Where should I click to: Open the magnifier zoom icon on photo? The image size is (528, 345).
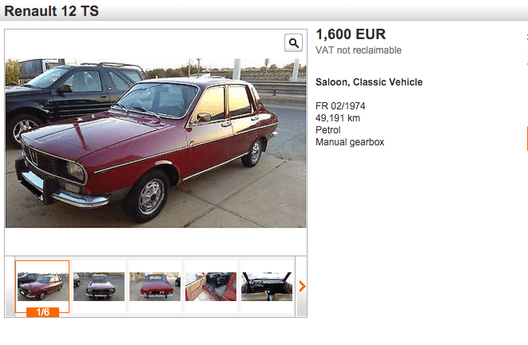(x=293, y=43)
